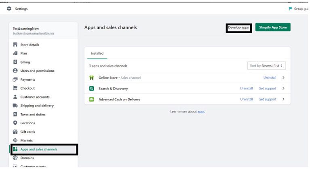Screen dimensions: 310x169
Task: Click the TestLearningNew store name
Action: 26,29
